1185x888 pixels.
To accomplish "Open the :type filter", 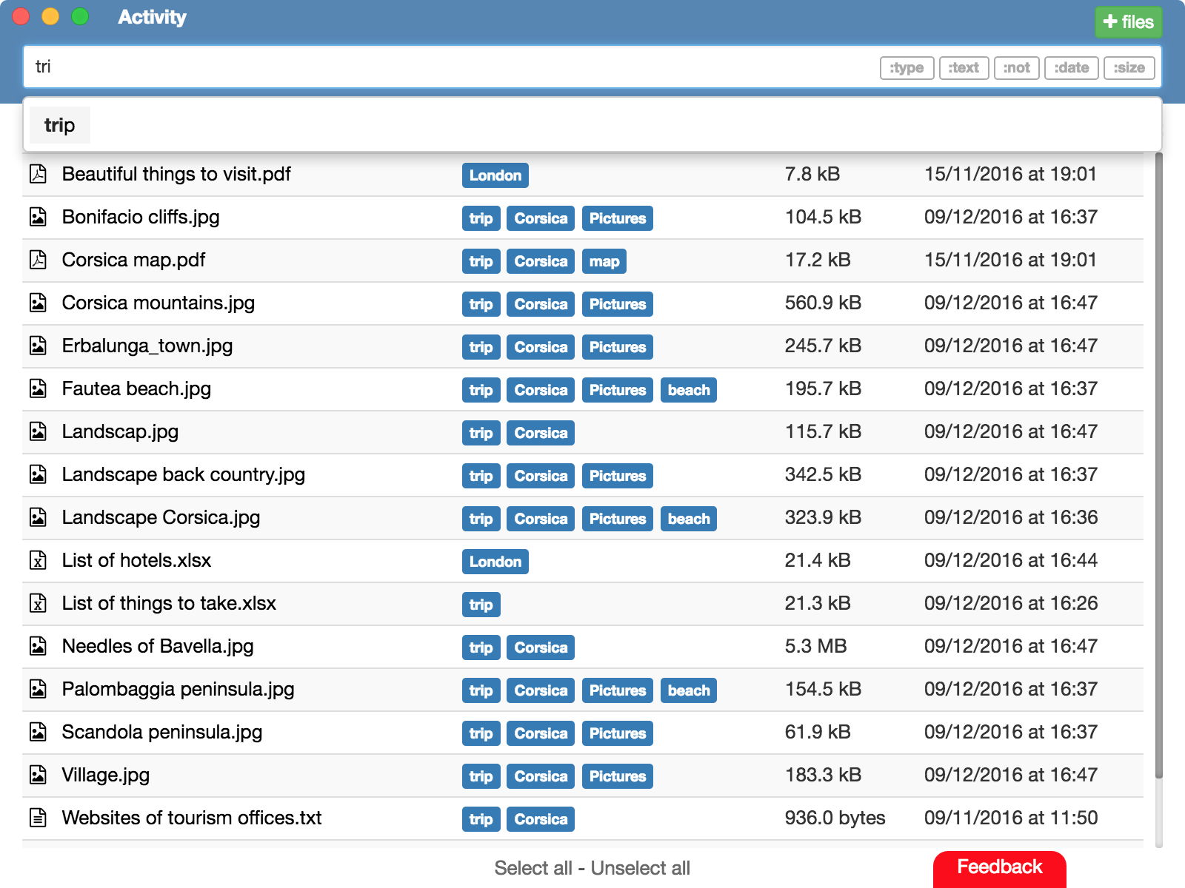I will click(x=907, y=67).
